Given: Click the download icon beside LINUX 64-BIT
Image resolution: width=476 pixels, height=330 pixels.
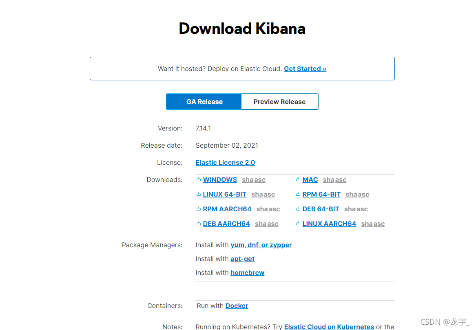Looking at the screenshot, I should pyautogui.click(x=199, y=194).
